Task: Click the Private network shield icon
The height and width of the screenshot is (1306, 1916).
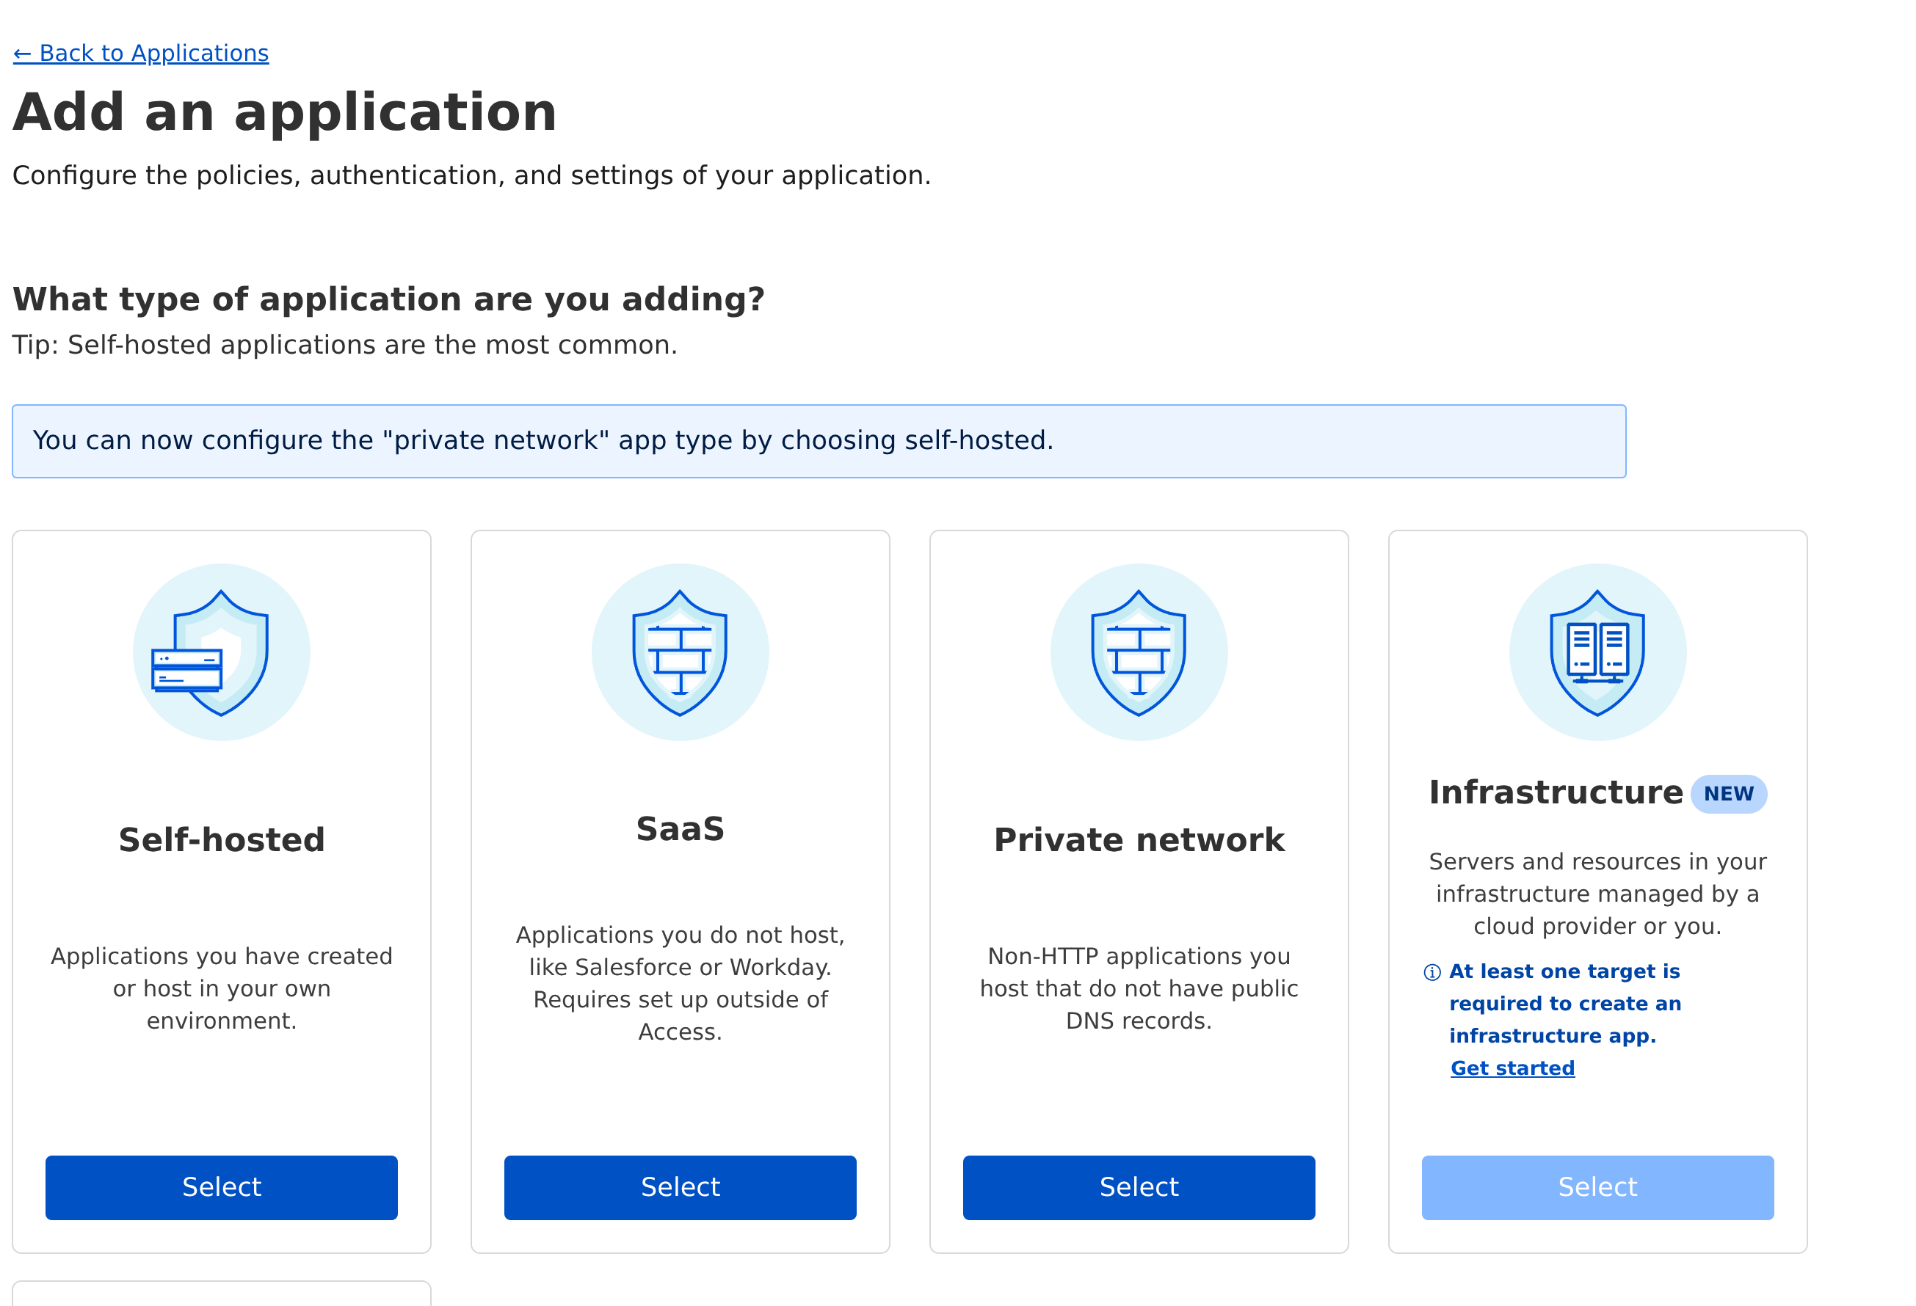Action: coord(1139,652)
